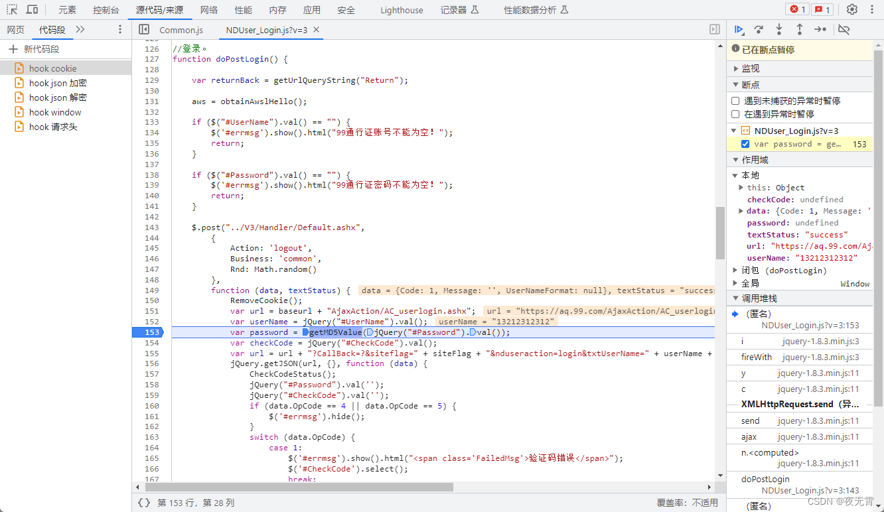This screenshot has height=512, width=884.
Task: Expand the this: Object entry
Action: (741, 188)
